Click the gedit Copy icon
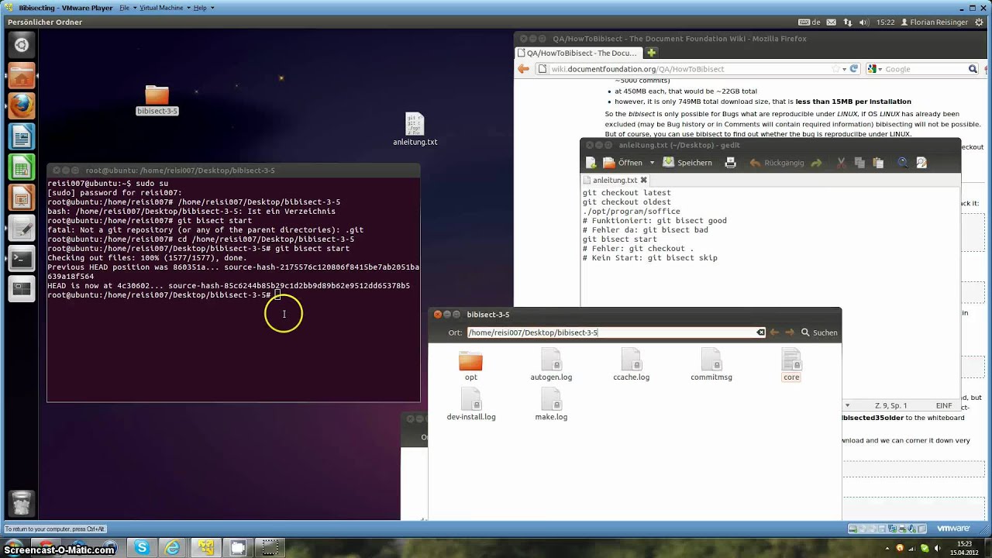 click(x=859, y=163)
